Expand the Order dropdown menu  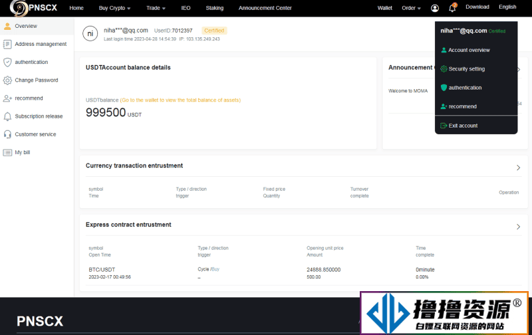[x=411, y=8]
